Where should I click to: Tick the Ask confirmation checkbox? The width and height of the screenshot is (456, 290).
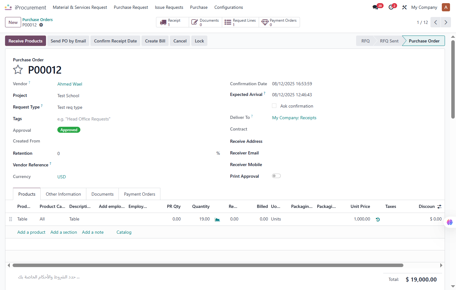pos(274,106)
